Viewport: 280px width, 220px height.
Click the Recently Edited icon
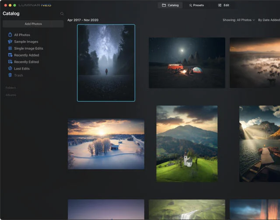pyautogui.click(x=10, y=62)
